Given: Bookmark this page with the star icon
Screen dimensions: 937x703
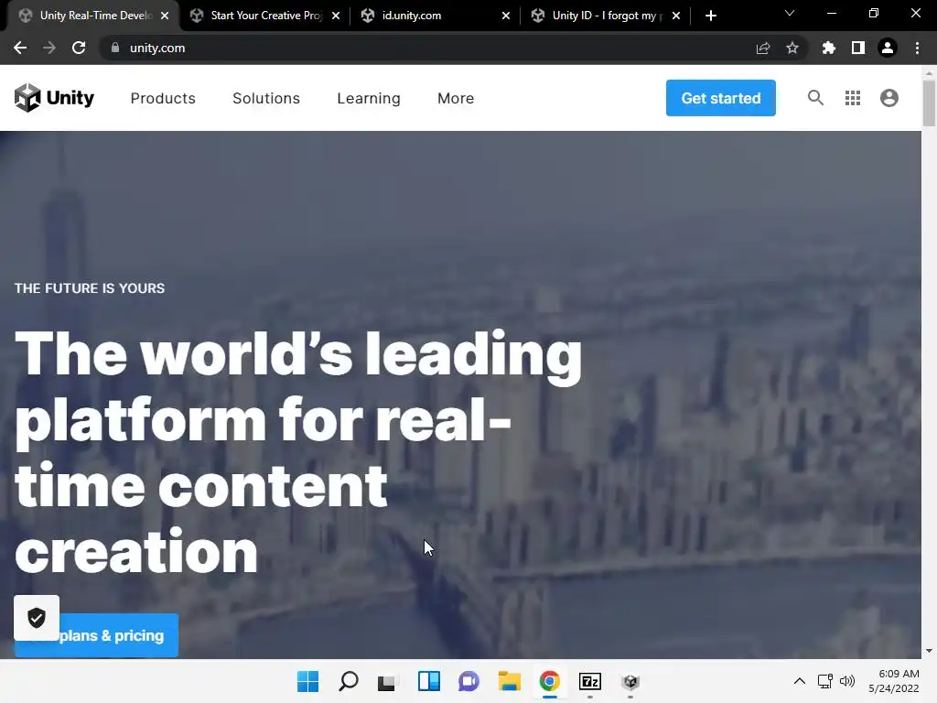Looking at the screenshot, I should tap(792, 48).
